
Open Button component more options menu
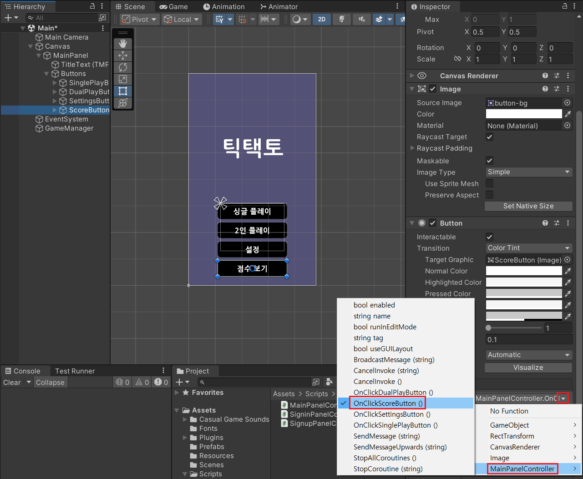[x=568, y=223]
